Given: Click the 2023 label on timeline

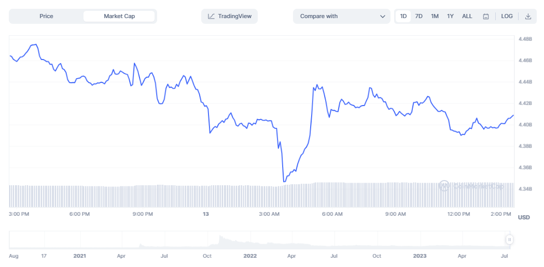Looking at the screenshot, I should tap(420, 256).
